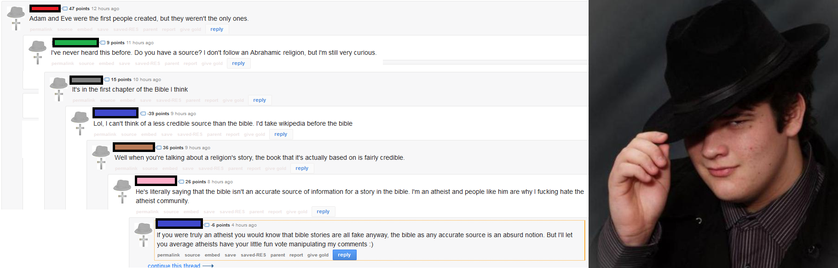The width and height of the screenshot is (838, 268).
Task: Click 'save' under the vote manipulating comment
Action: [230, 255]
